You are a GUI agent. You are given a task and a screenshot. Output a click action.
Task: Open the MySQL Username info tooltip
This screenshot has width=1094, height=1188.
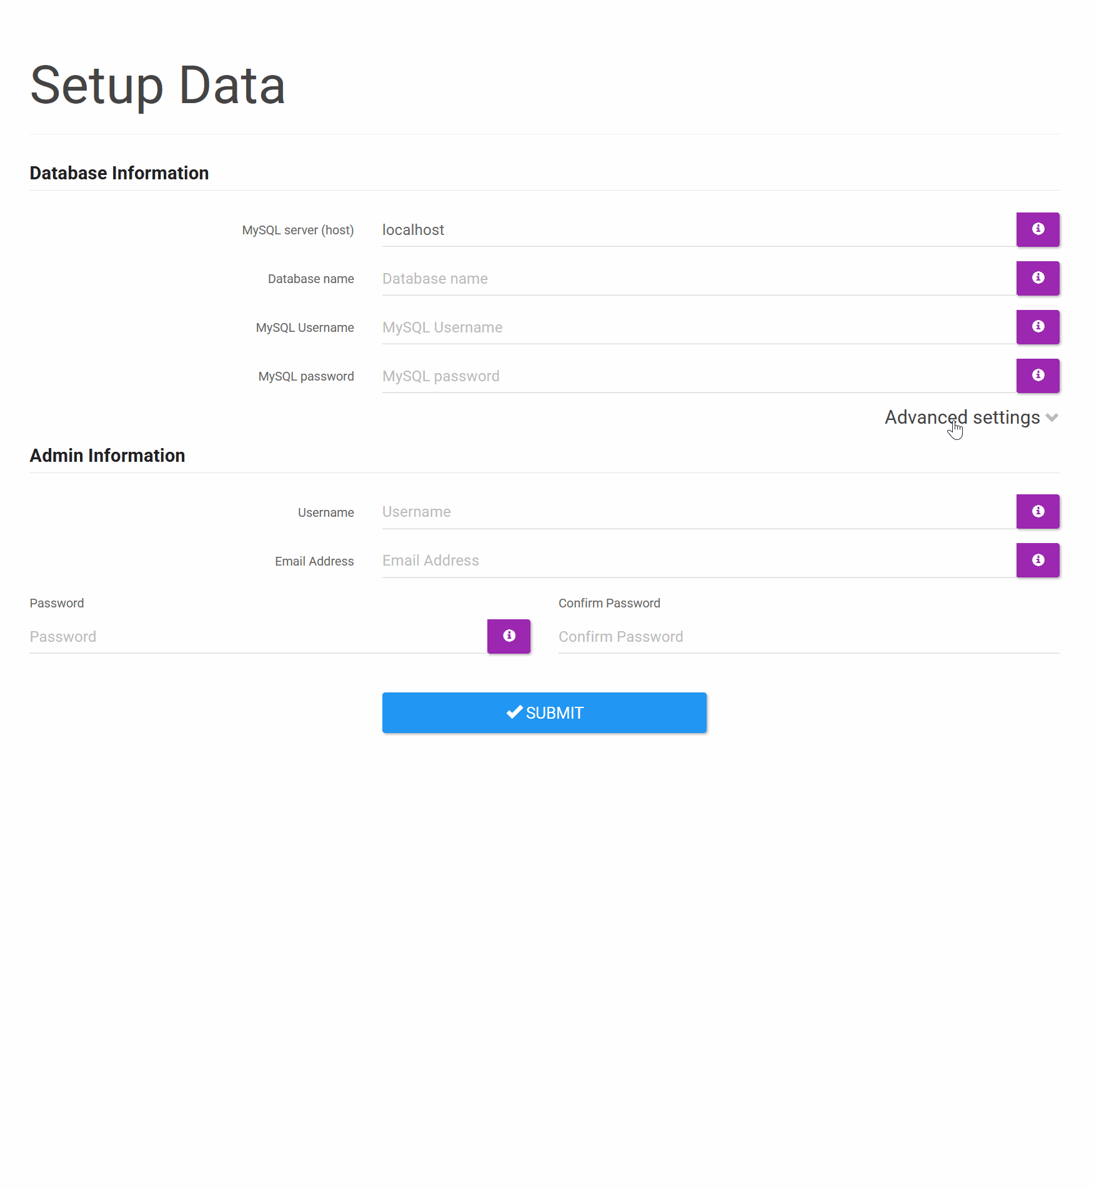point(1038,327)
